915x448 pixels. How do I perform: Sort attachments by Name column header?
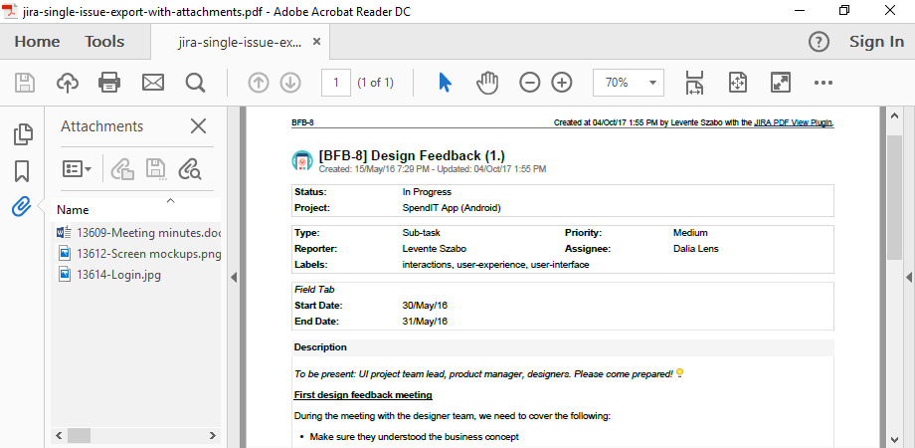[136, 210]
